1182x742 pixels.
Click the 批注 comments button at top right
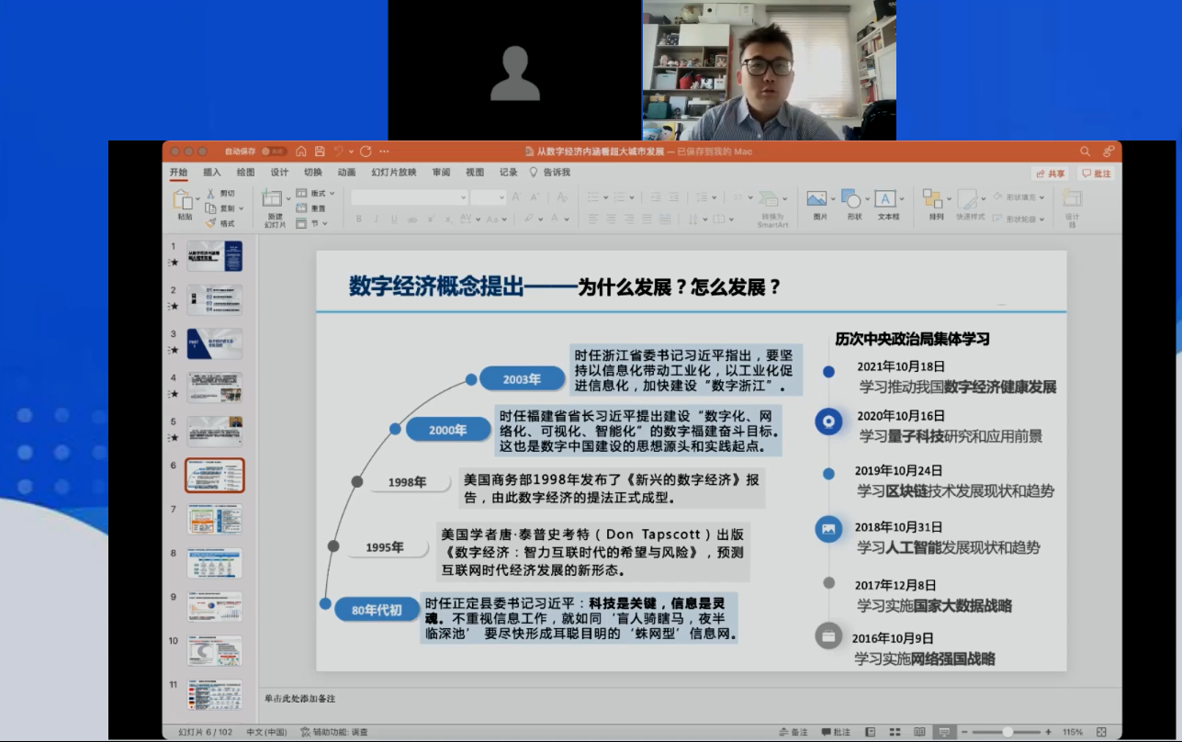pyautogui.click(x=1097, y=174)
